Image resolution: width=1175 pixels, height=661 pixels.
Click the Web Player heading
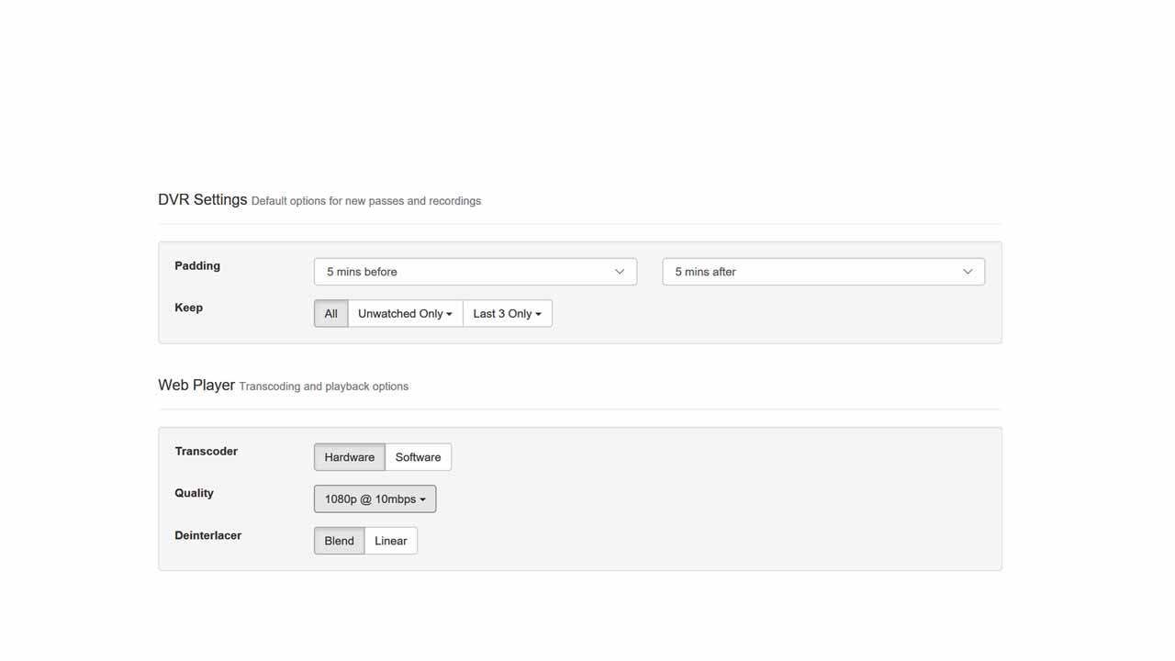pyautogui.click(x=196, y=385)
